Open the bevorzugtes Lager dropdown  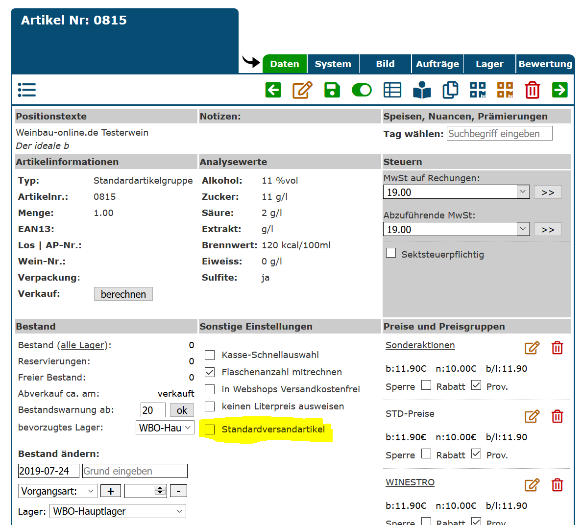(165, 428)
